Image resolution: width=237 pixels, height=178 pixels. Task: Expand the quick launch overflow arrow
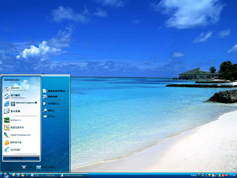[27, 175]
